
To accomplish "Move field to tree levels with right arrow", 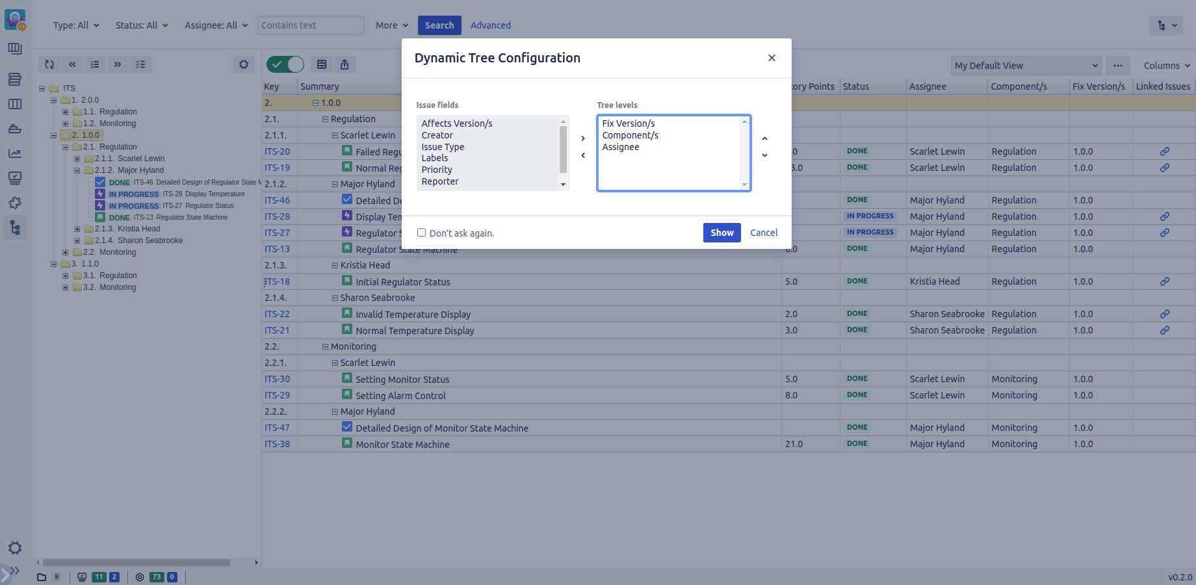I will [x=583, y=138].
